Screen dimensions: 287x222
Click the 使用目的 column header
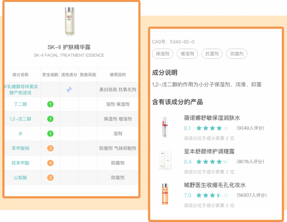click(x=118, y=74)
